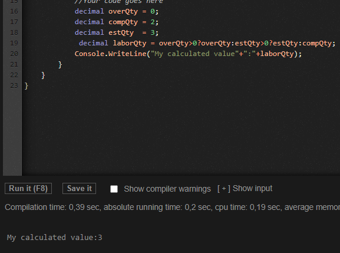Click the closing brace on line 21
This screenshot has height=253, width=340.
60,65
